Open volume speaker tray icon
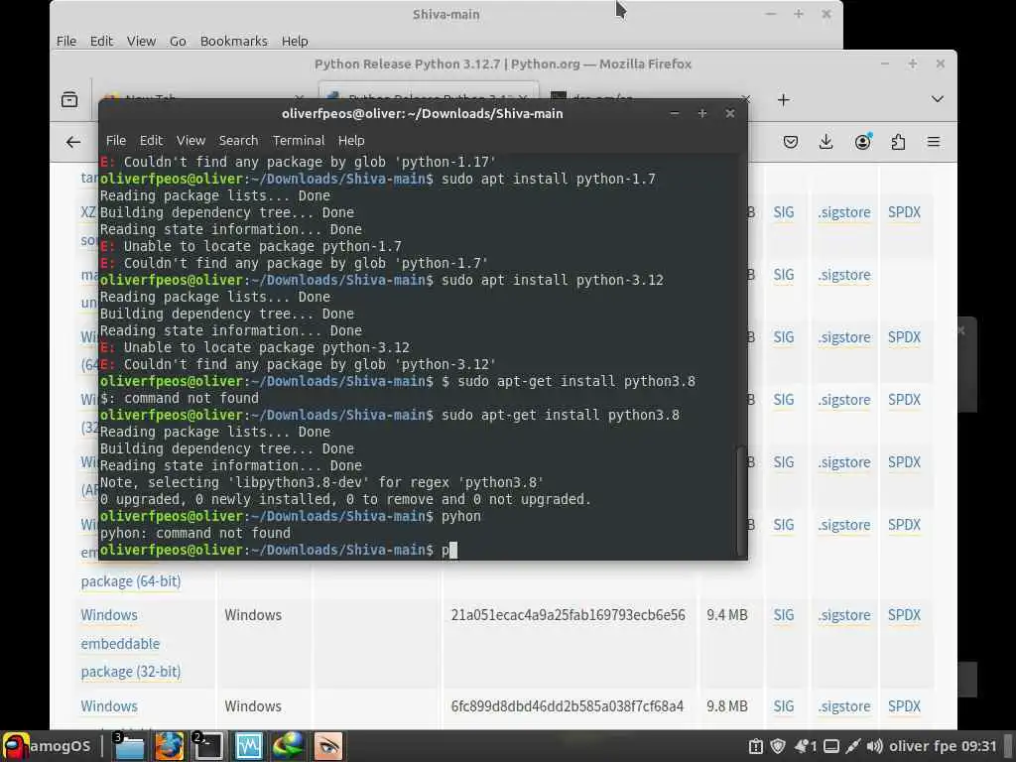This screenshot has width=1016, height=762. pyautogui.click(x=875, y=746)
